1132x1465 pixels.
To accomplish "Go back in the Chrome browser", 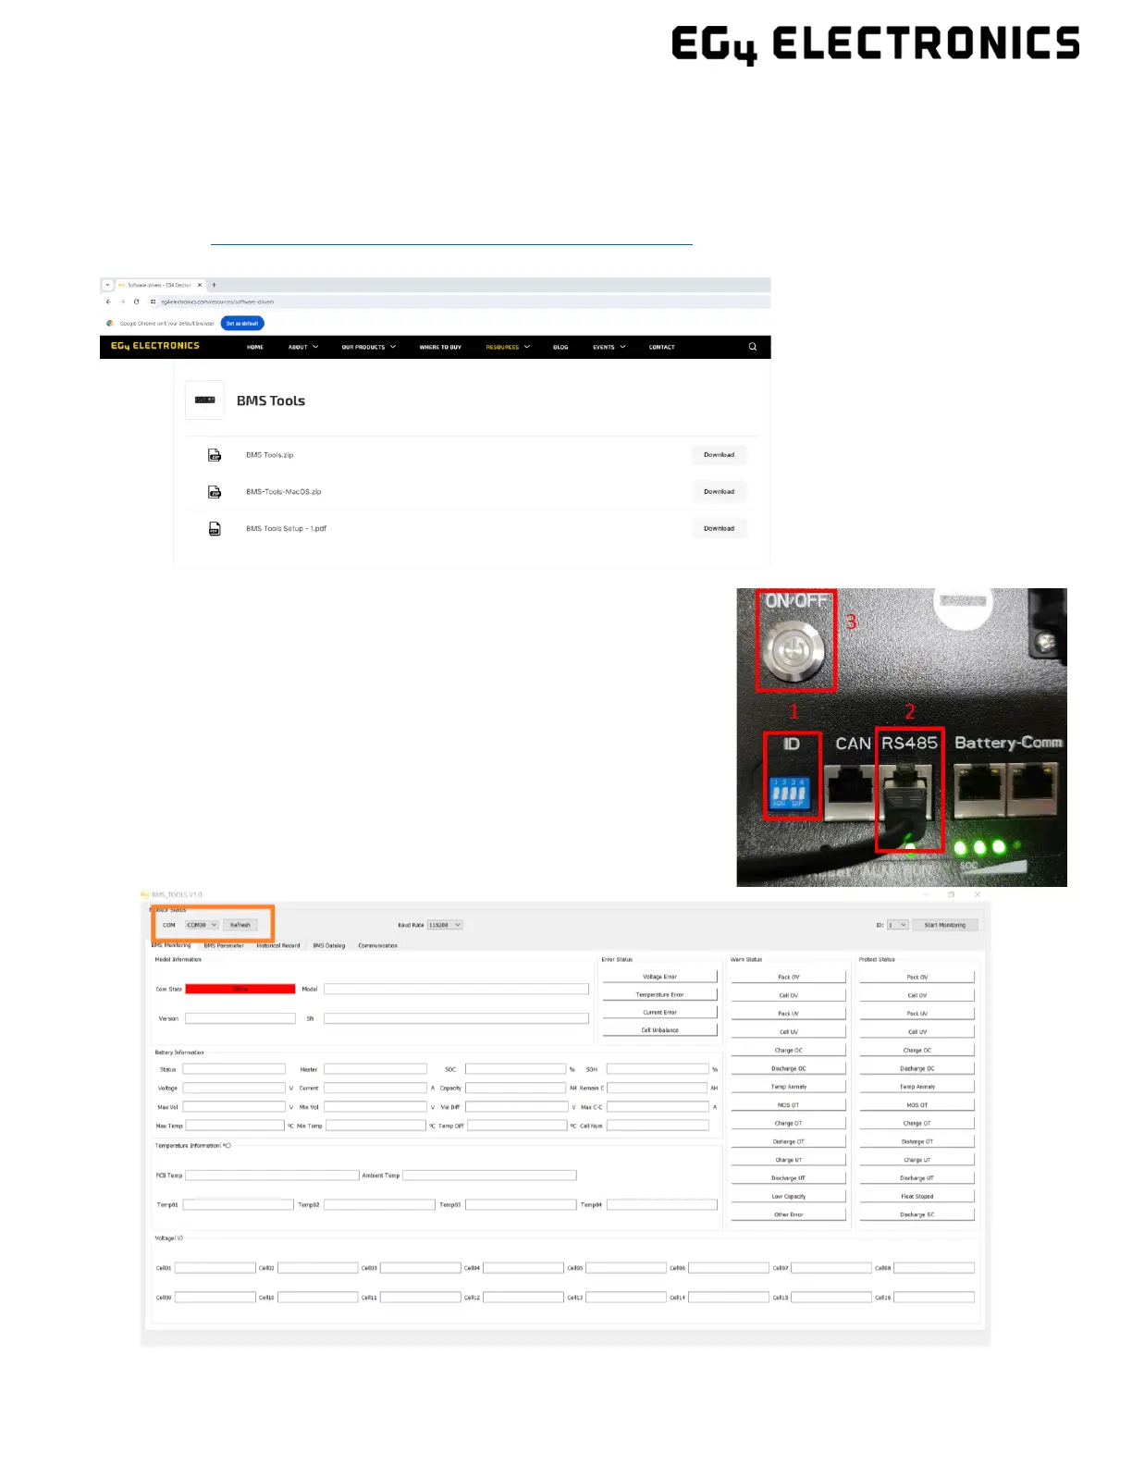I will point(108,302).
